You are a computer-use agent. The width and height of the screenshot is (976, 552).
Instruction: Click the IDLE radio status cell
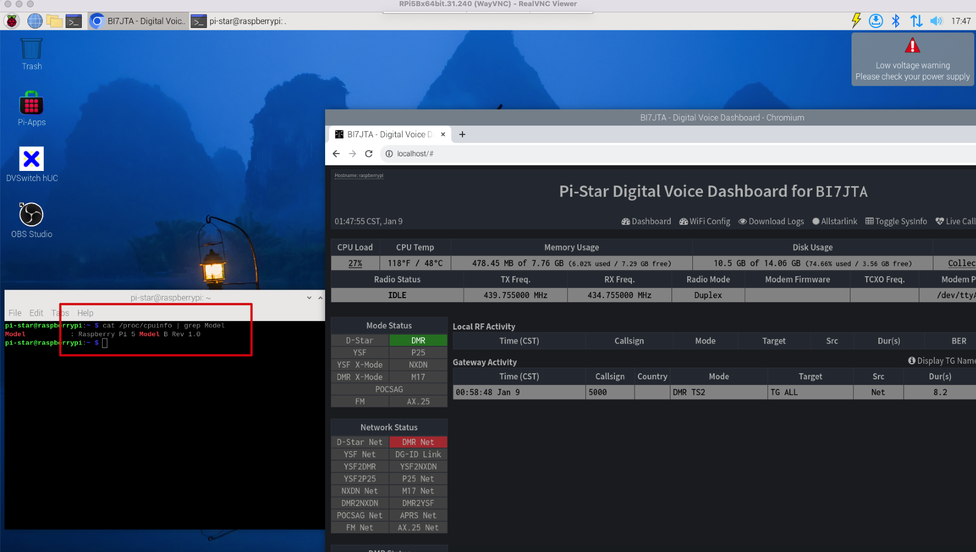pyautogui.click(x=397, y=295)
